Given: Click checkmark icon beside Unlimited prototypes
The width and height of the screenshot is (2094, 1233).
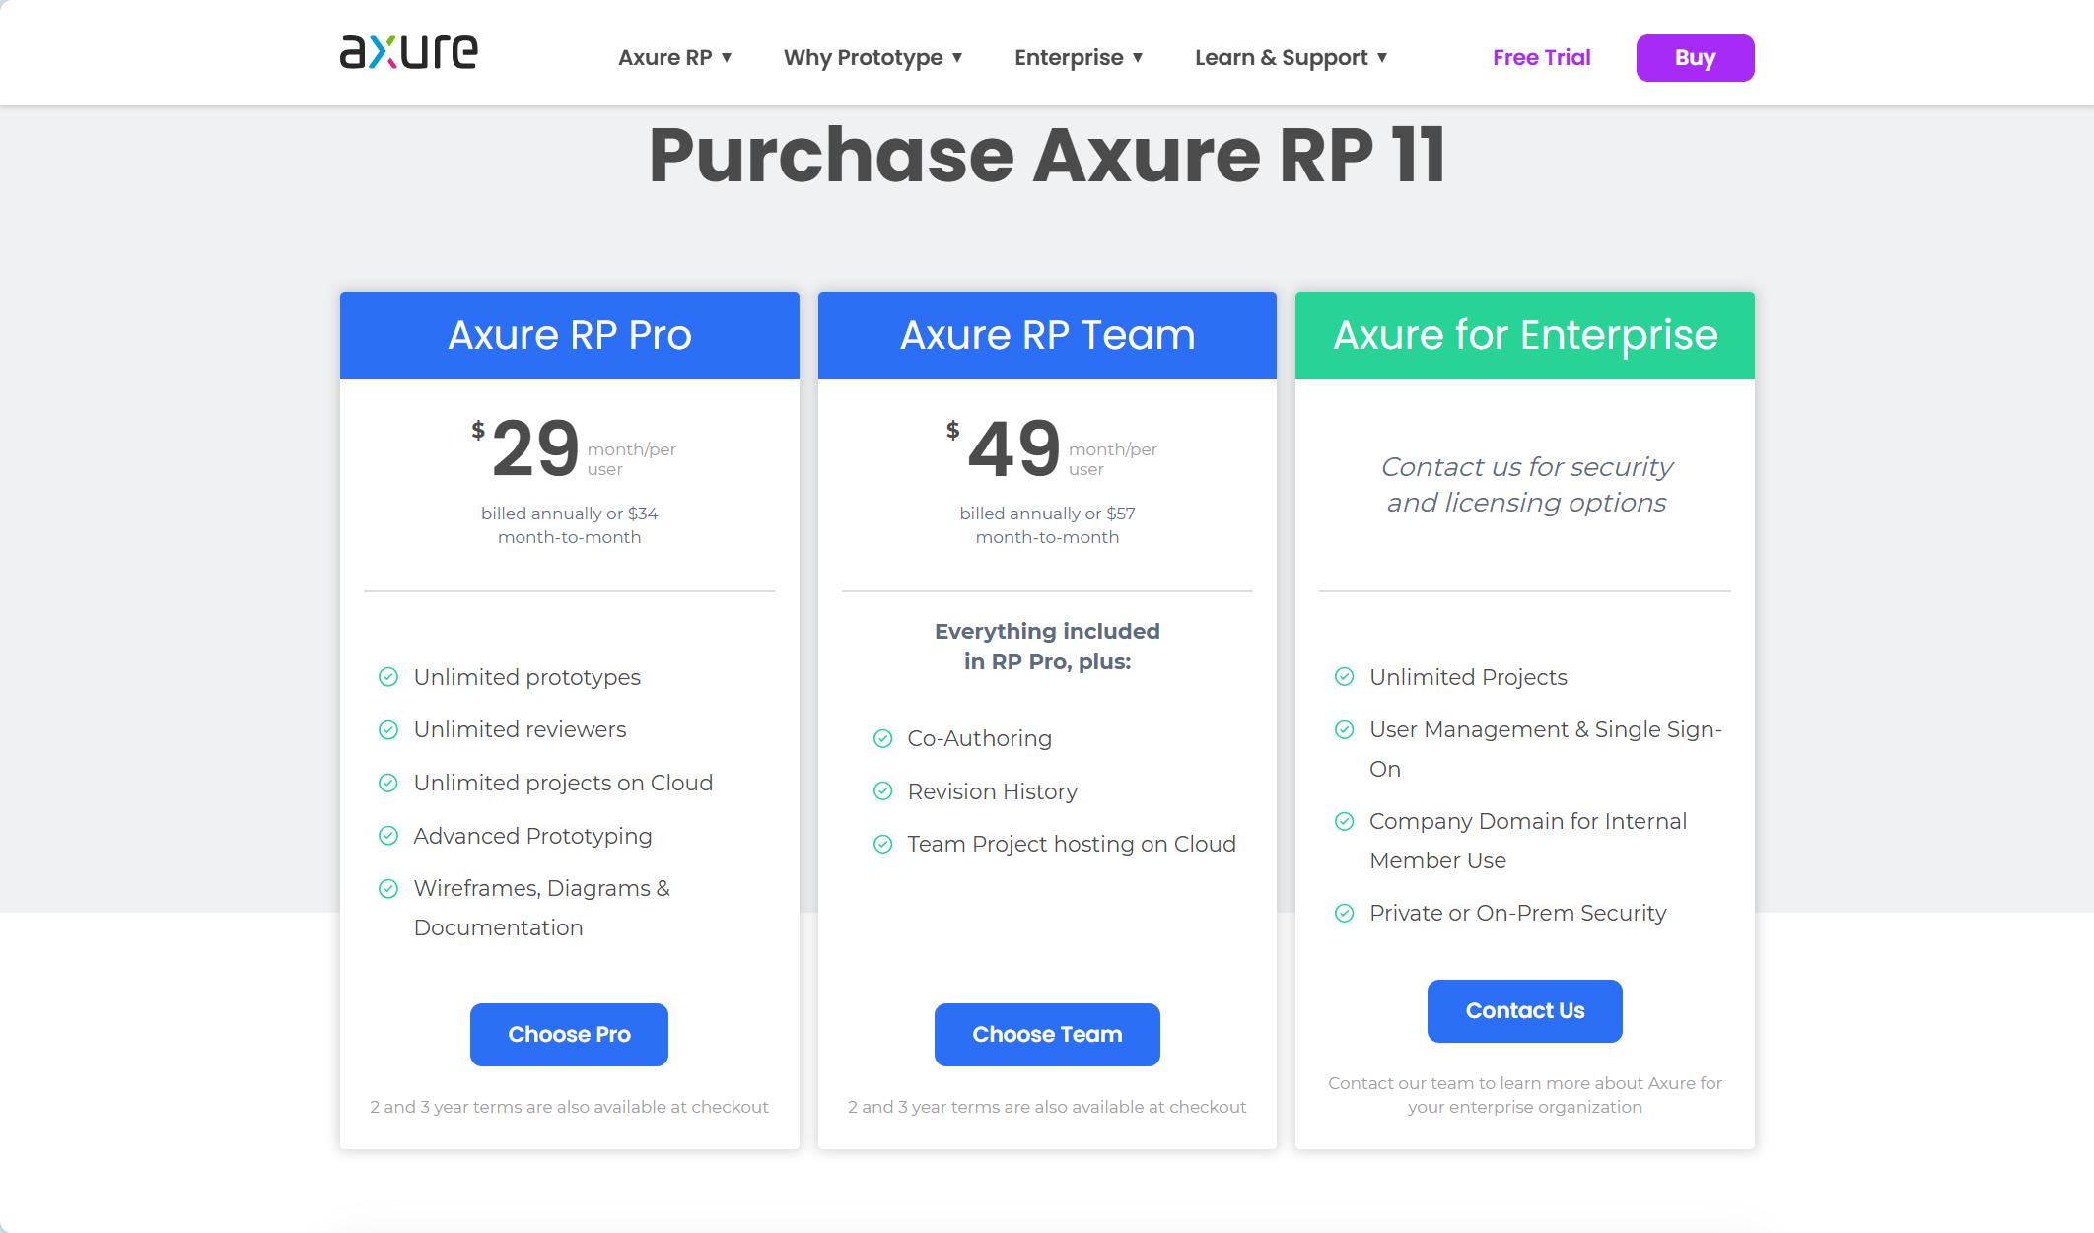Looking at the screenshot, I should pyautogui.click(x=388, y=677).
